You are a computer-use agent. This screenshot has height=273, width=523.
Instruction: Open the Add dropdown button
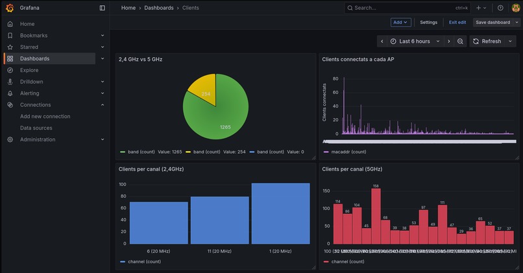click(400, 22)
